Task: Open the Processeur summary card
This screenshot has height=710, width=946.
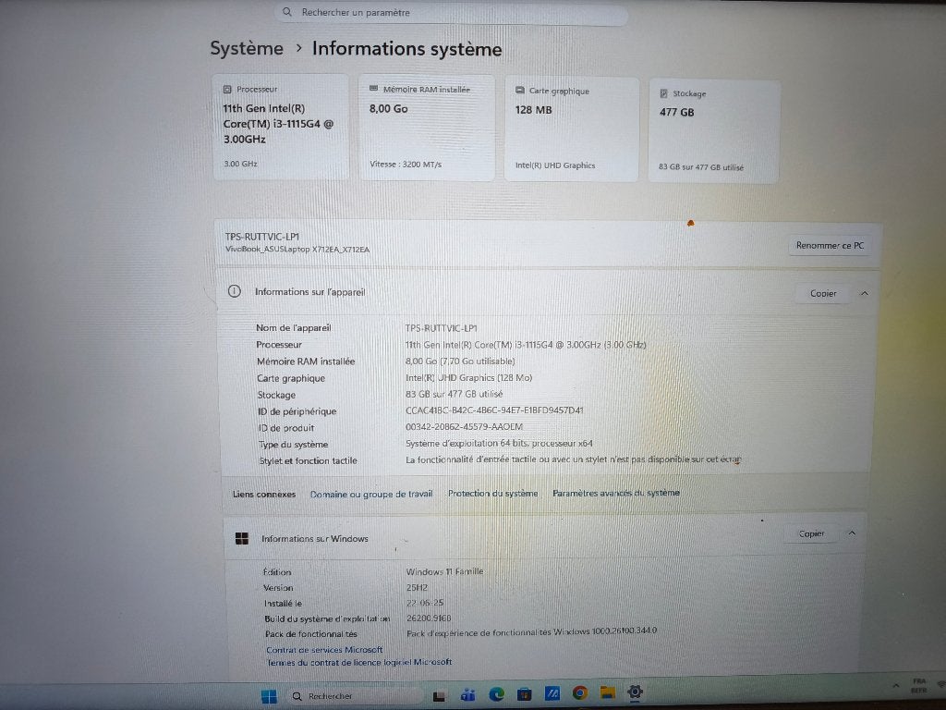Action: (x=281, y=127)
